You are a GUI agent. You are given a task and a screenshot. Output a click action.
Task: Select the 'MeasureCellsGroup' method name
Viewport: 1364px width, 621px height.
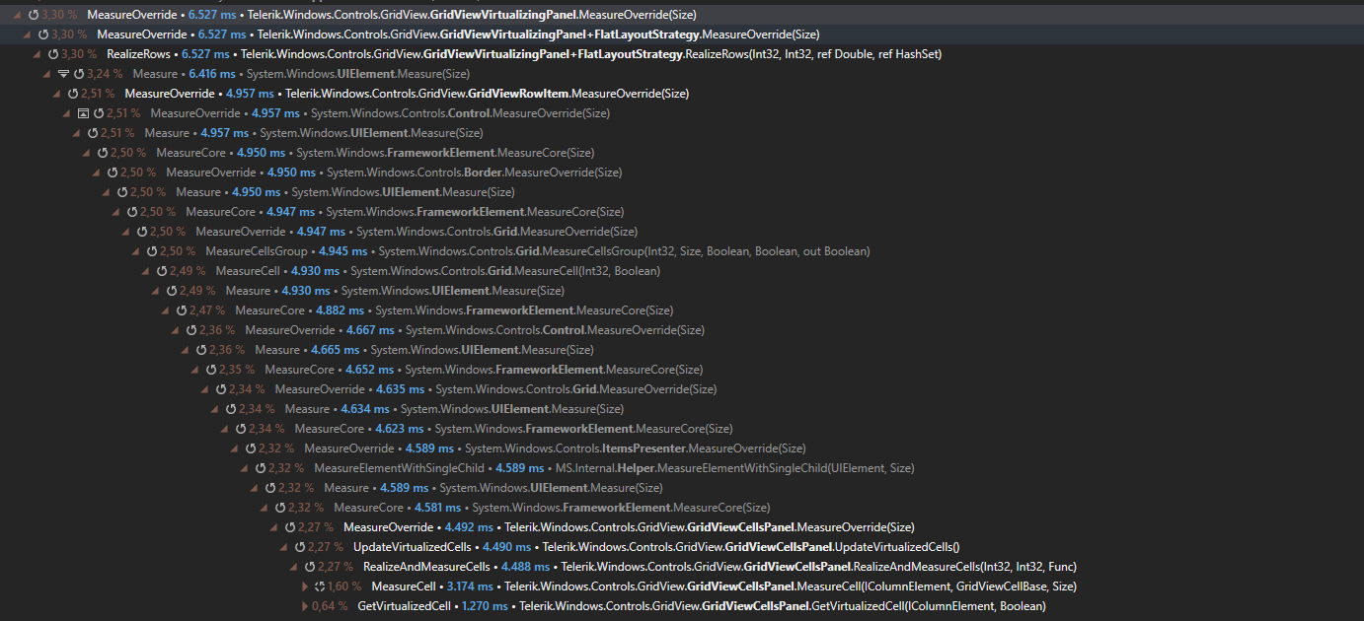(x=257, y=251)
